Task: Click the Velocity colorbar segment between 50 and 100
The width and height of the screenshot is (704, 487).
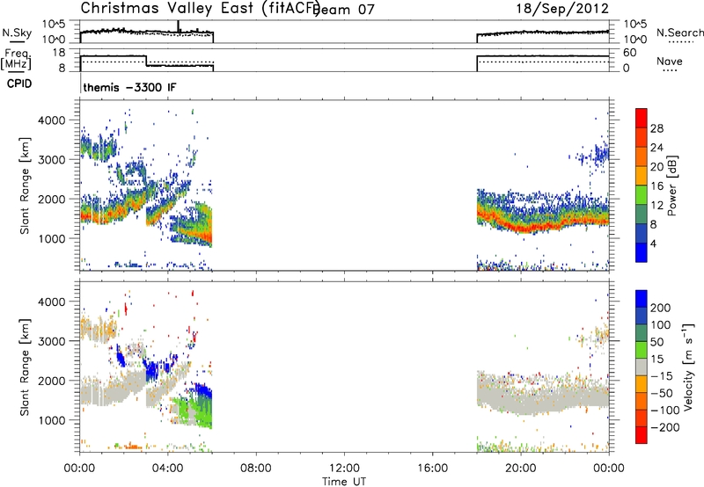Action: (x=642, y=333)
